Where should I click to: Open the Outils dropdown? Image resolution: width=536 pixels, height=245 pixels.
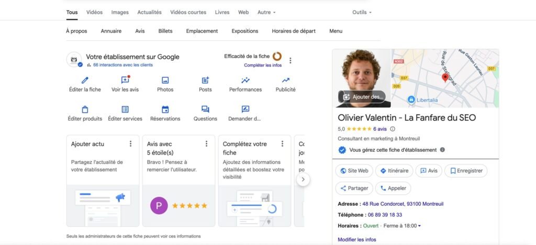click(362, 12)
